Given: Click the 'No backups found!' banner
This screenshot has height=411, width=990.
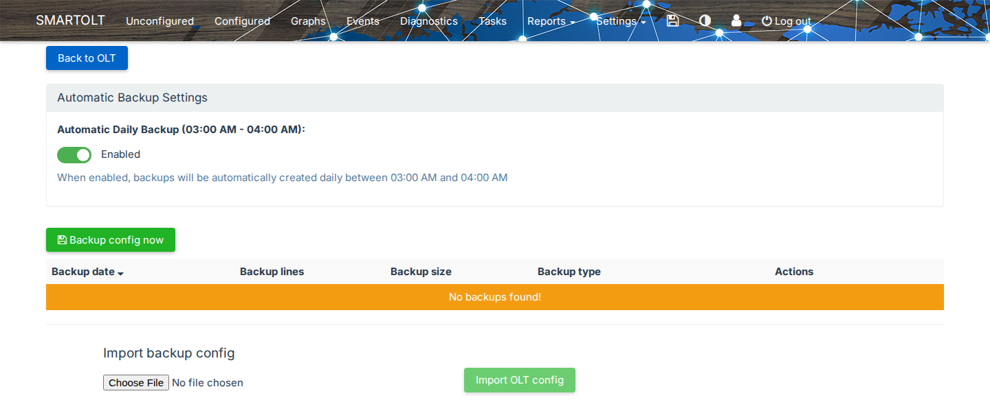Looking at the screenshot, I should point(495,297).
